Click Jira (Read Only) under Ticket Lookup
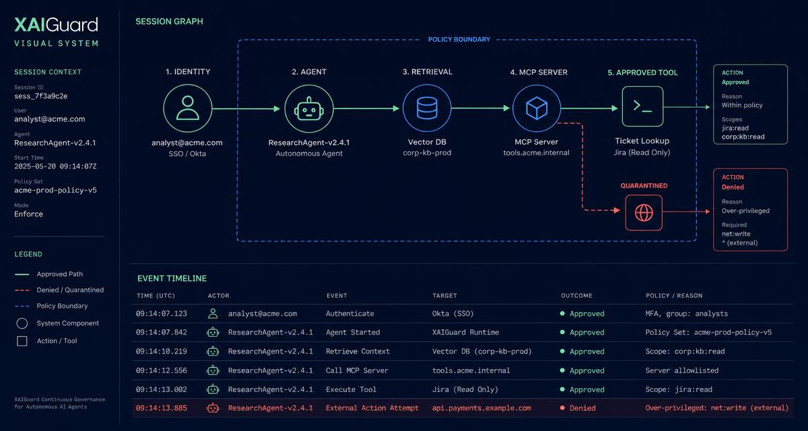The image size is (808, 431). click(642, 152)
